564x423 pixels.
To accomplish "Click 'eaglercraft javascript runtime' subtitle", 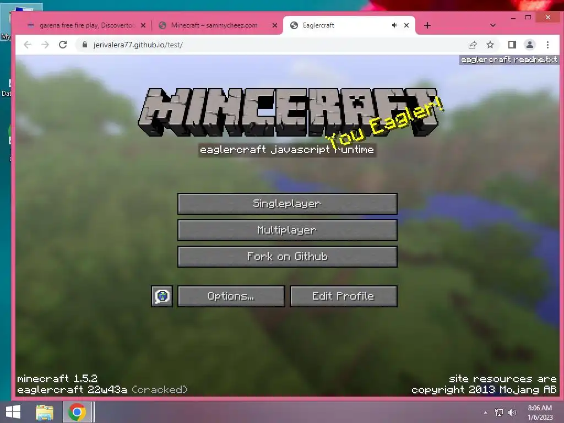I will click(x=287, y=150).
